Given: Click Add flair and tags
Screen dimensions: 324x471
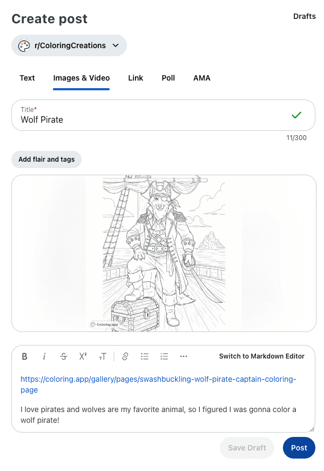Looking at the screenshot, I should coord(46,160).
